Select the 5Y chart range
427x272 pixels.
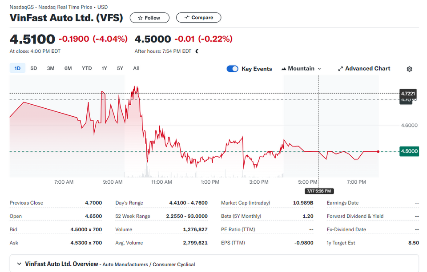point(120,68)
